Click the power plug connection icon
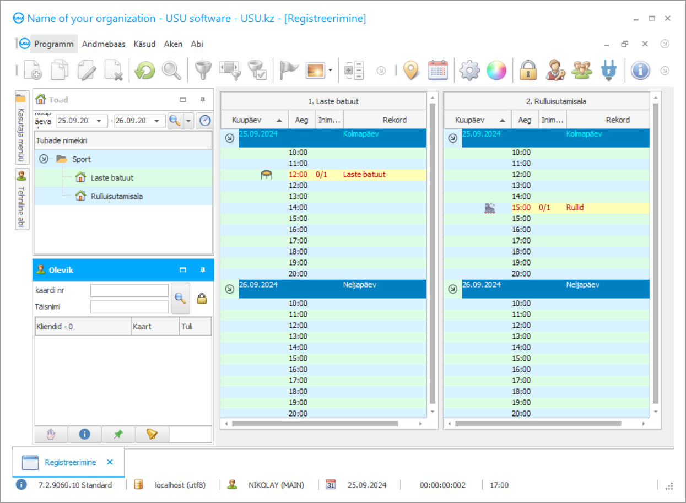 coord(609,71)
